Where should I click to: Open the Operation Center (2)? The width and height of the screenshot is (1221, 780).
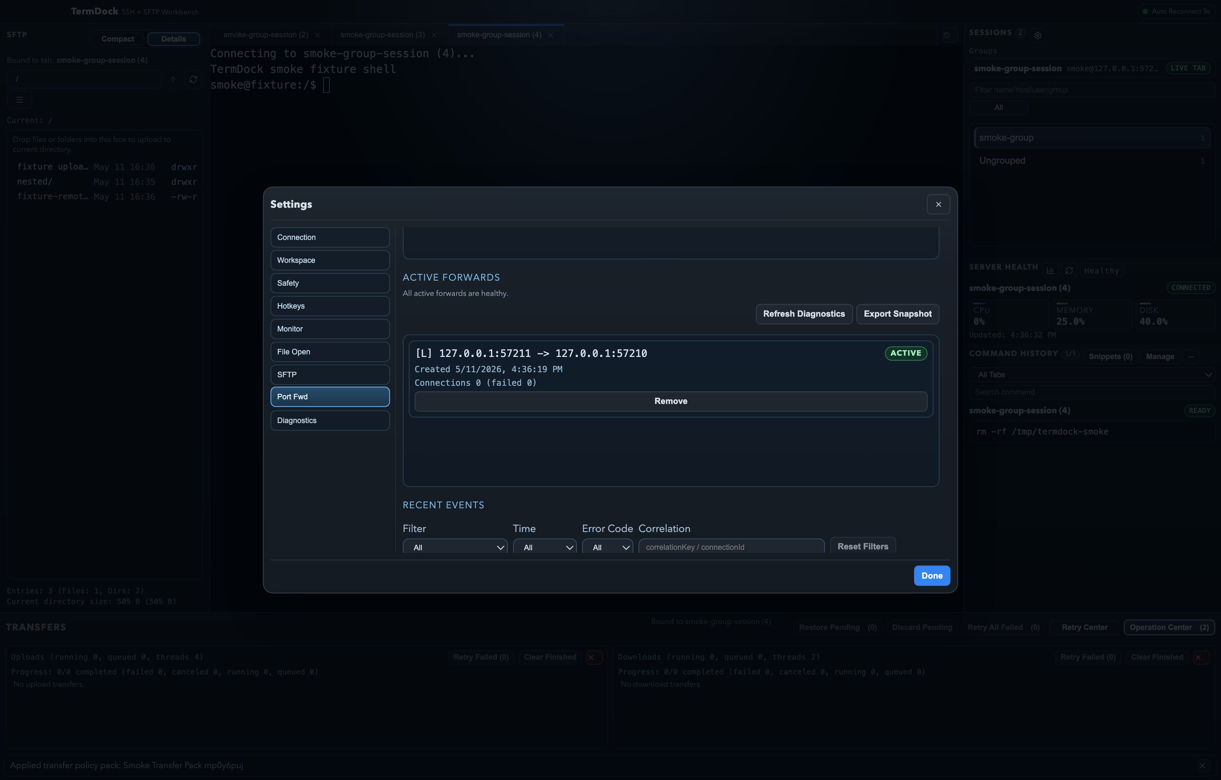1169,627
